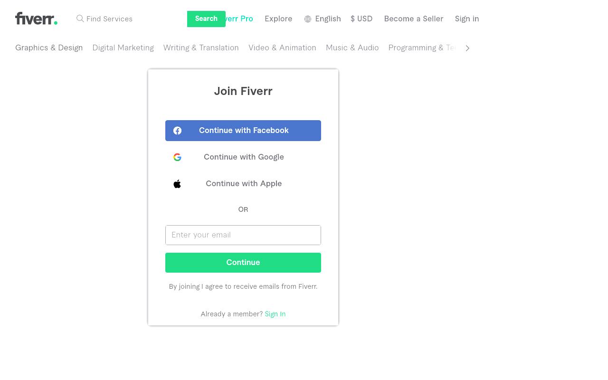This screenshot has height=380, width=608.
Task: Open the Digital Marketing category
Action: click(123, 48)
